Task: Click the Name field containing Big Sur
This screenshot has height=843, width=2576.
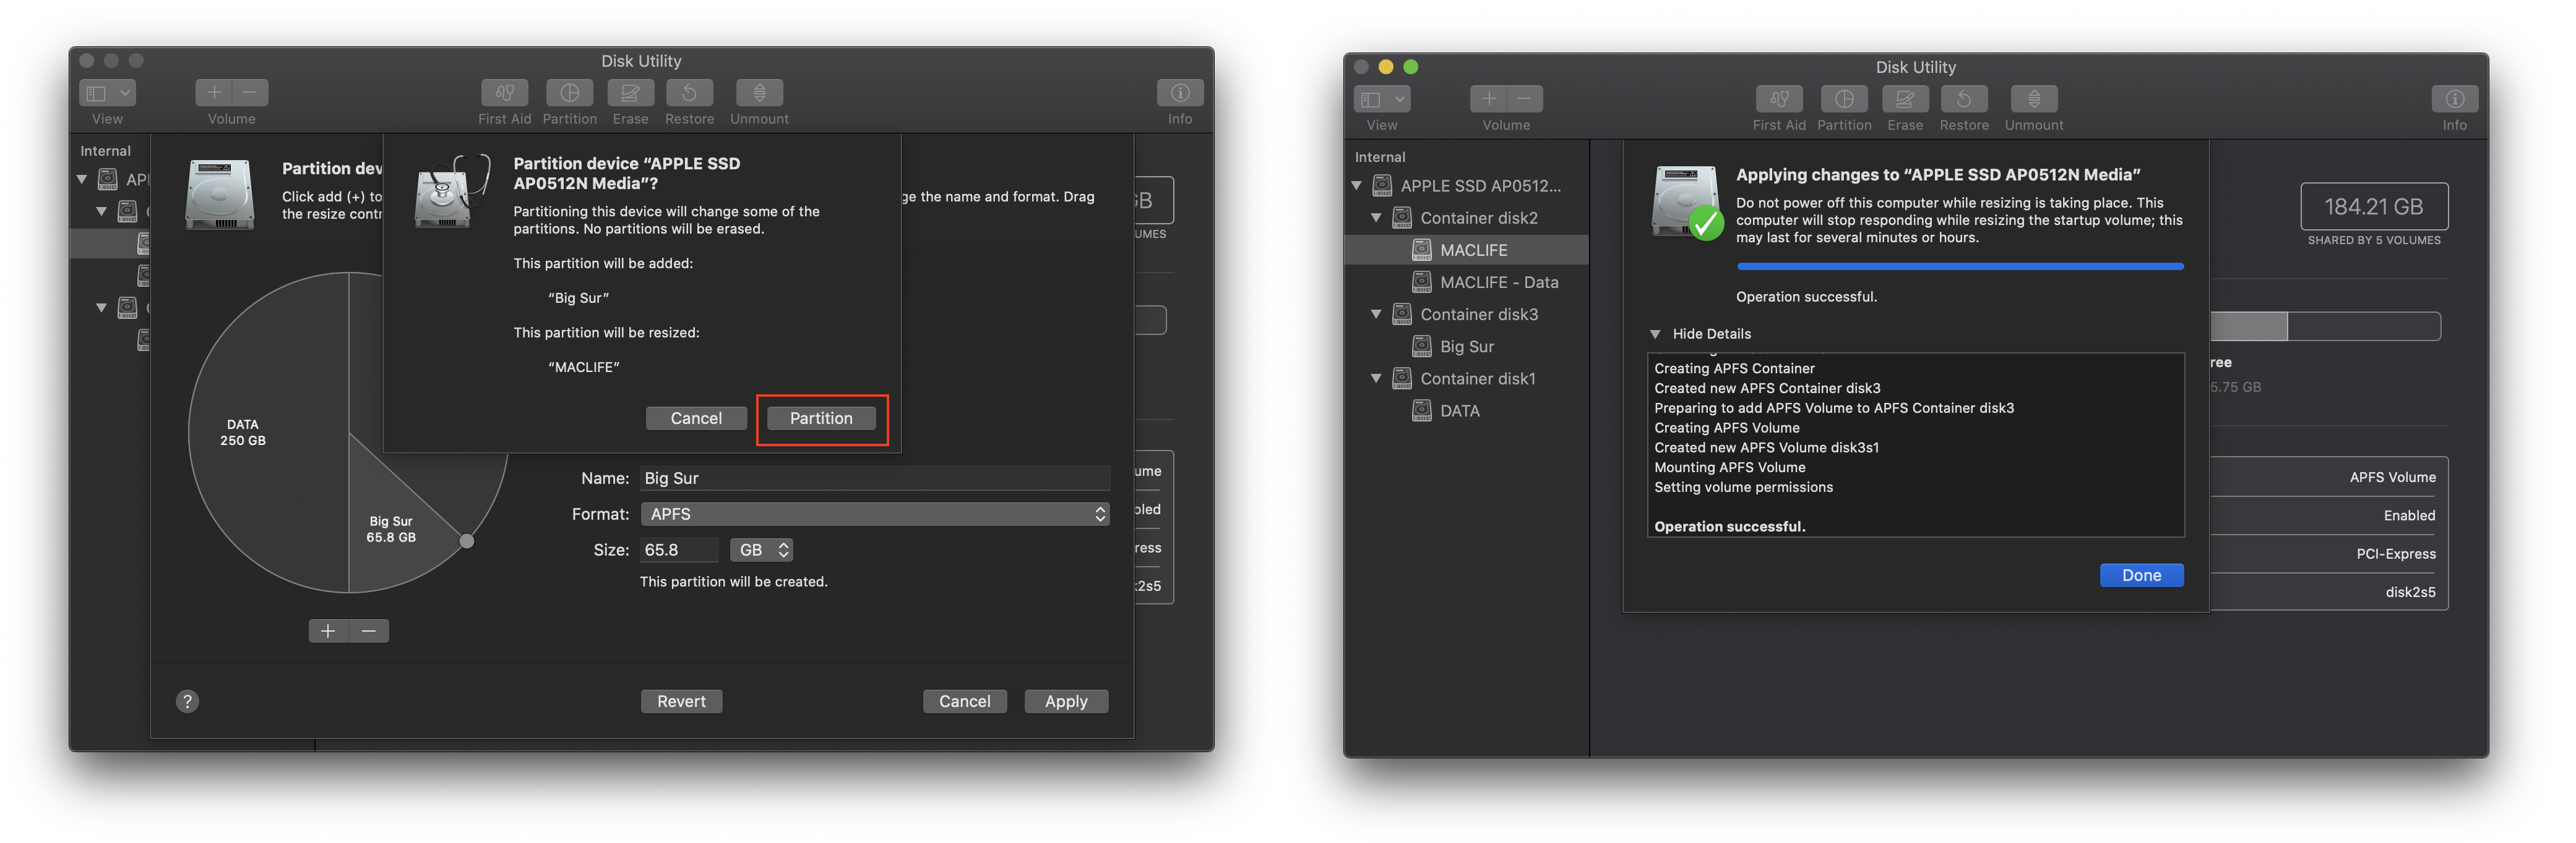Action: pos(874,478)
